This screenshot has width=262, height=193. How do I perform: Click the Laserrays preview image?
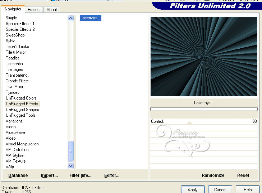[x=204, y=57]
